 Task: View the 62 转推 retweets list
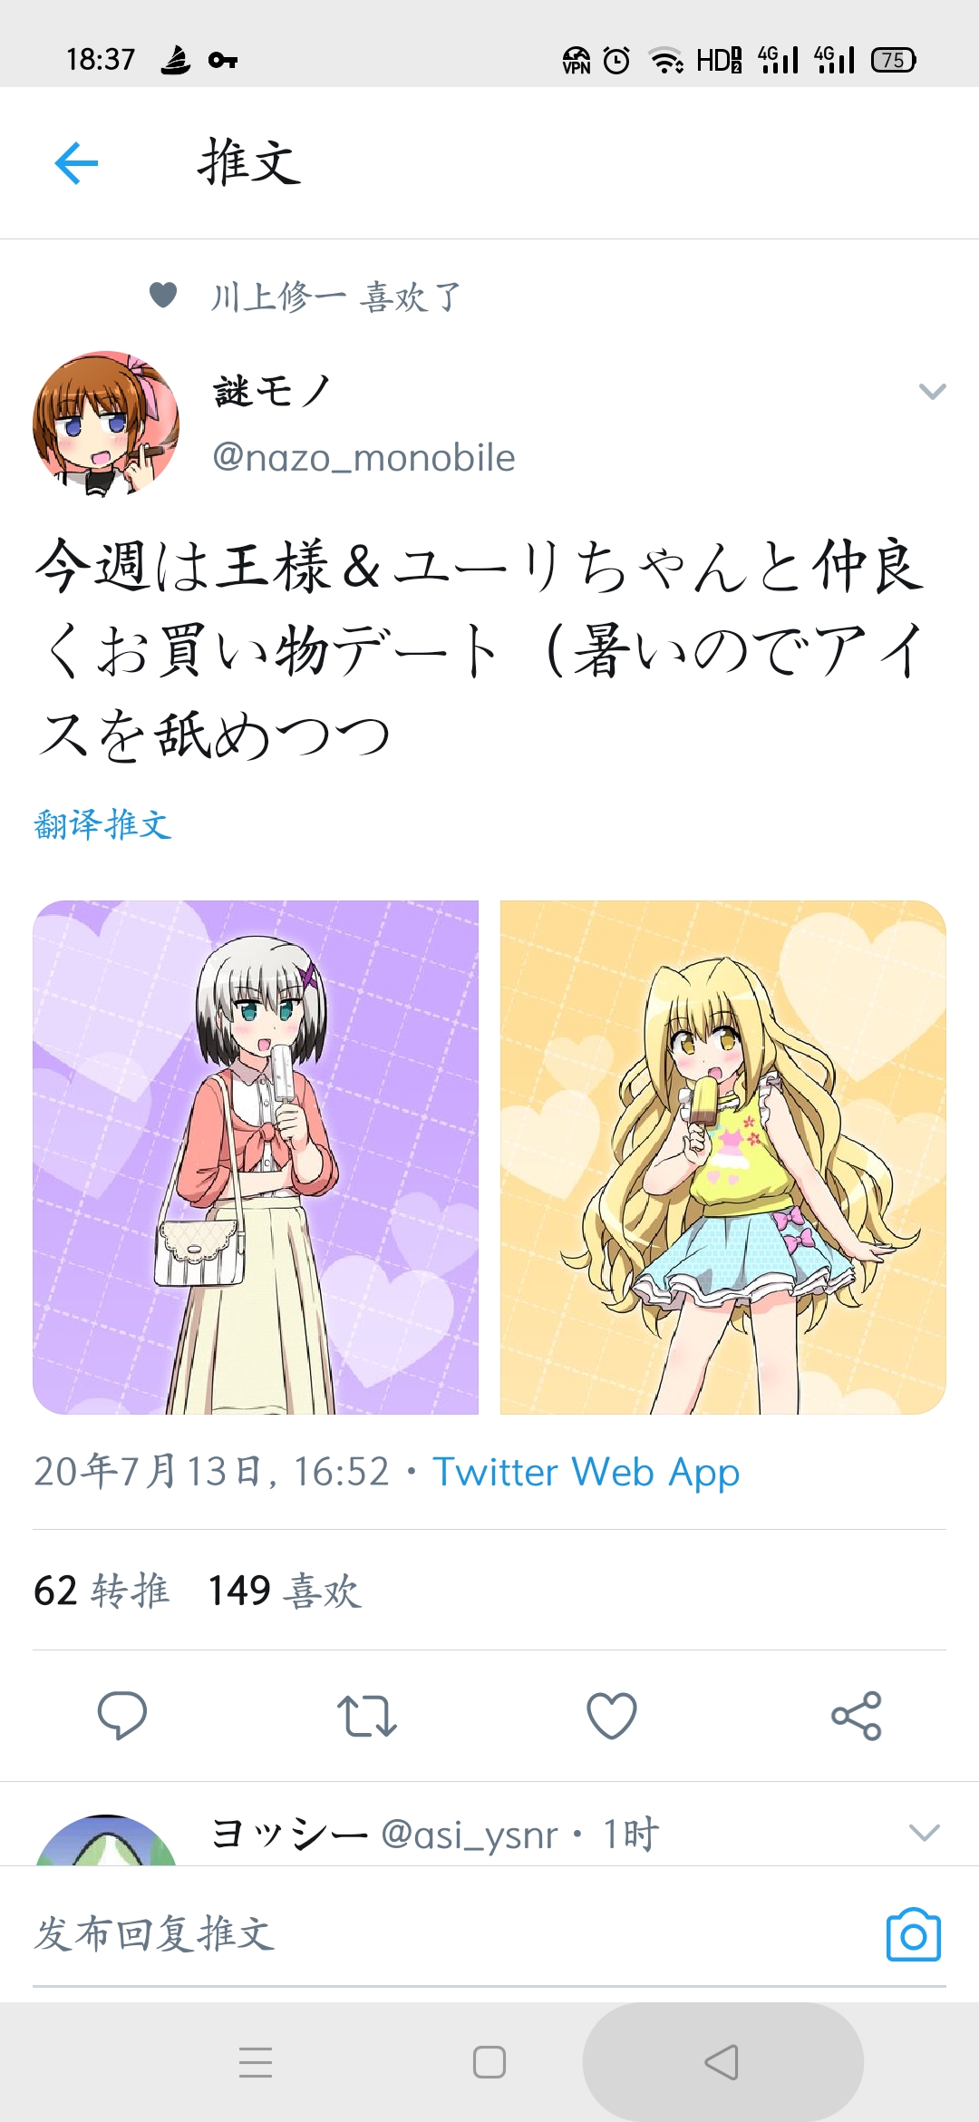pyautogui.click(x=102, y=1591)
